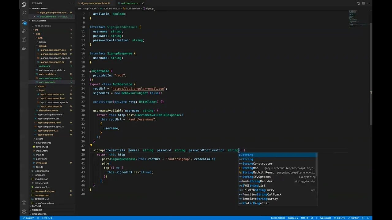Screen dimensions: 392x220
Task: Click Go Live in the status bar
Action: [x=339, y=218]
